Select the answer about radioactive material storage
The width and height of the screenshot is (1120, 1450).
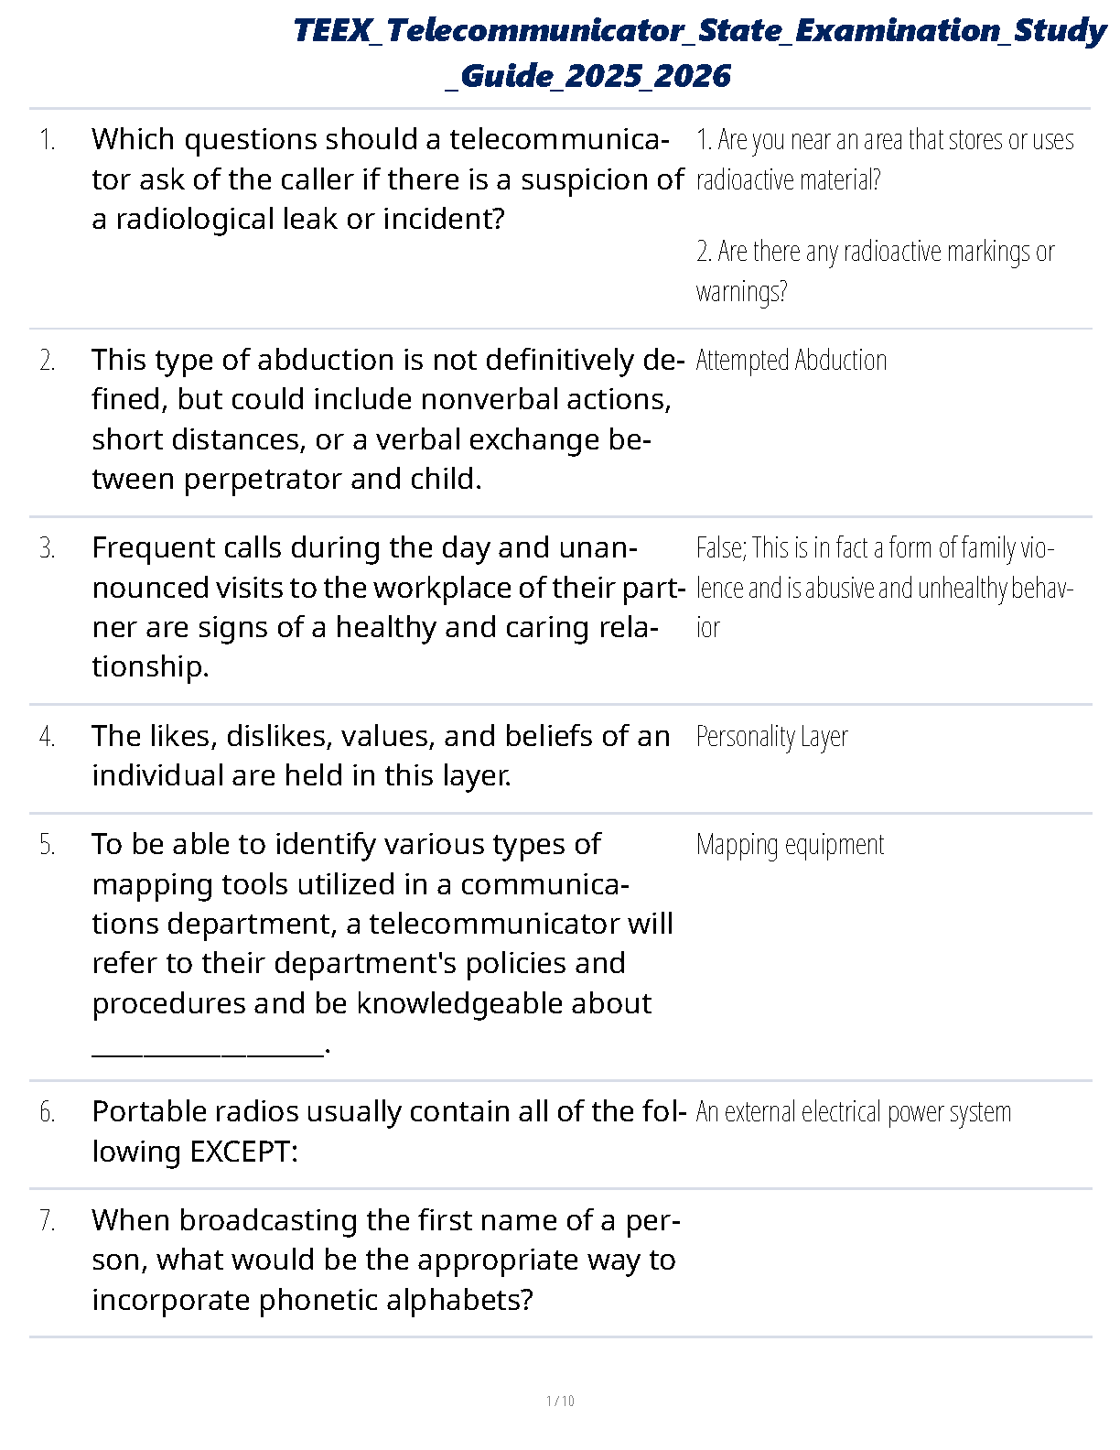(x=884, y=159)
